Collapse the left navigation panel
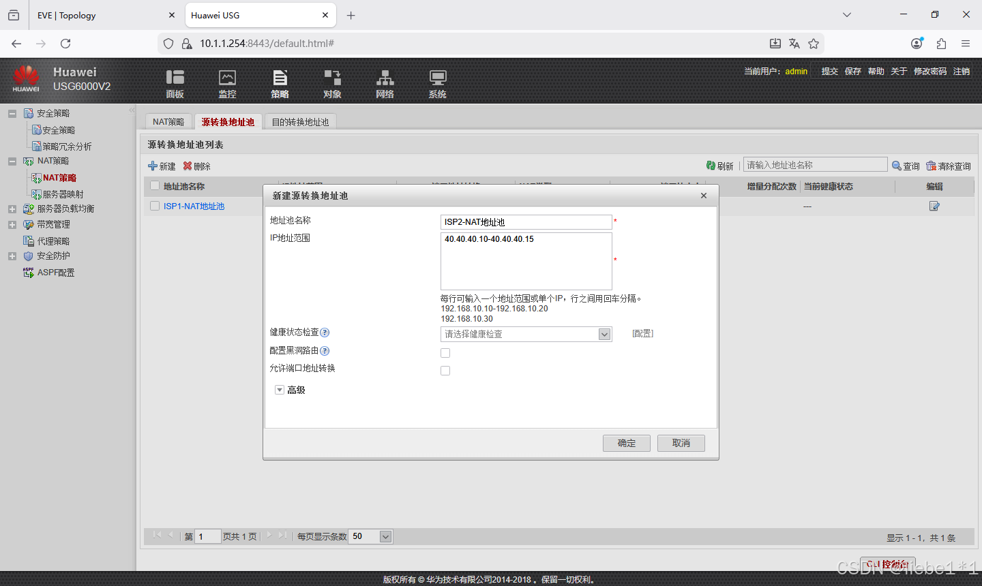982x586 pixels. [x=132, y=110]
